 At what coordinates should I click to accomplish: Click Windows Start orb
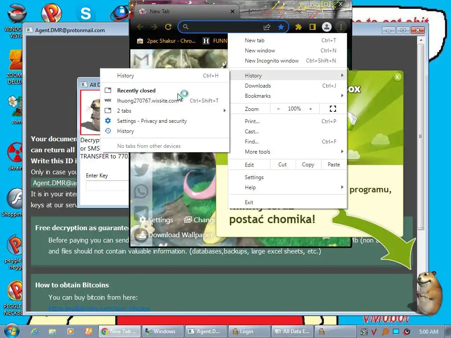pyautogui.click(x=11, y=331)
